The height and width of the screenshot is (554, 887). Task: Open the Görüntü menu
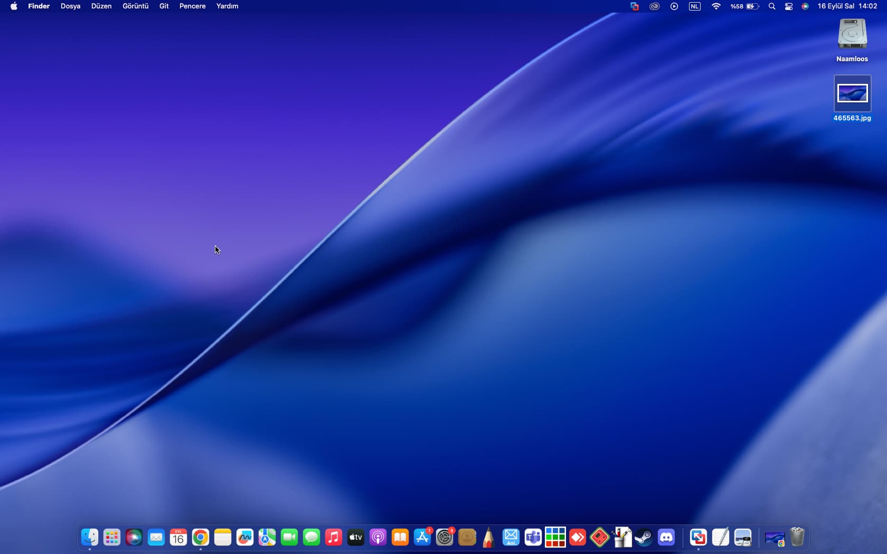[135, 6]
